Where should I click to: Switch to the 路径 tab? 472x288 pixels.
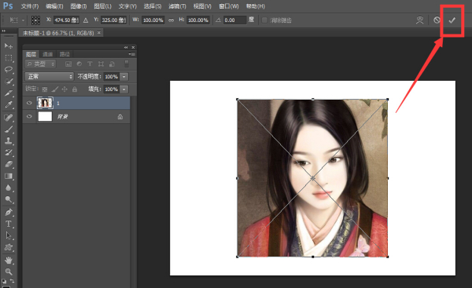(x=65, y=54)
